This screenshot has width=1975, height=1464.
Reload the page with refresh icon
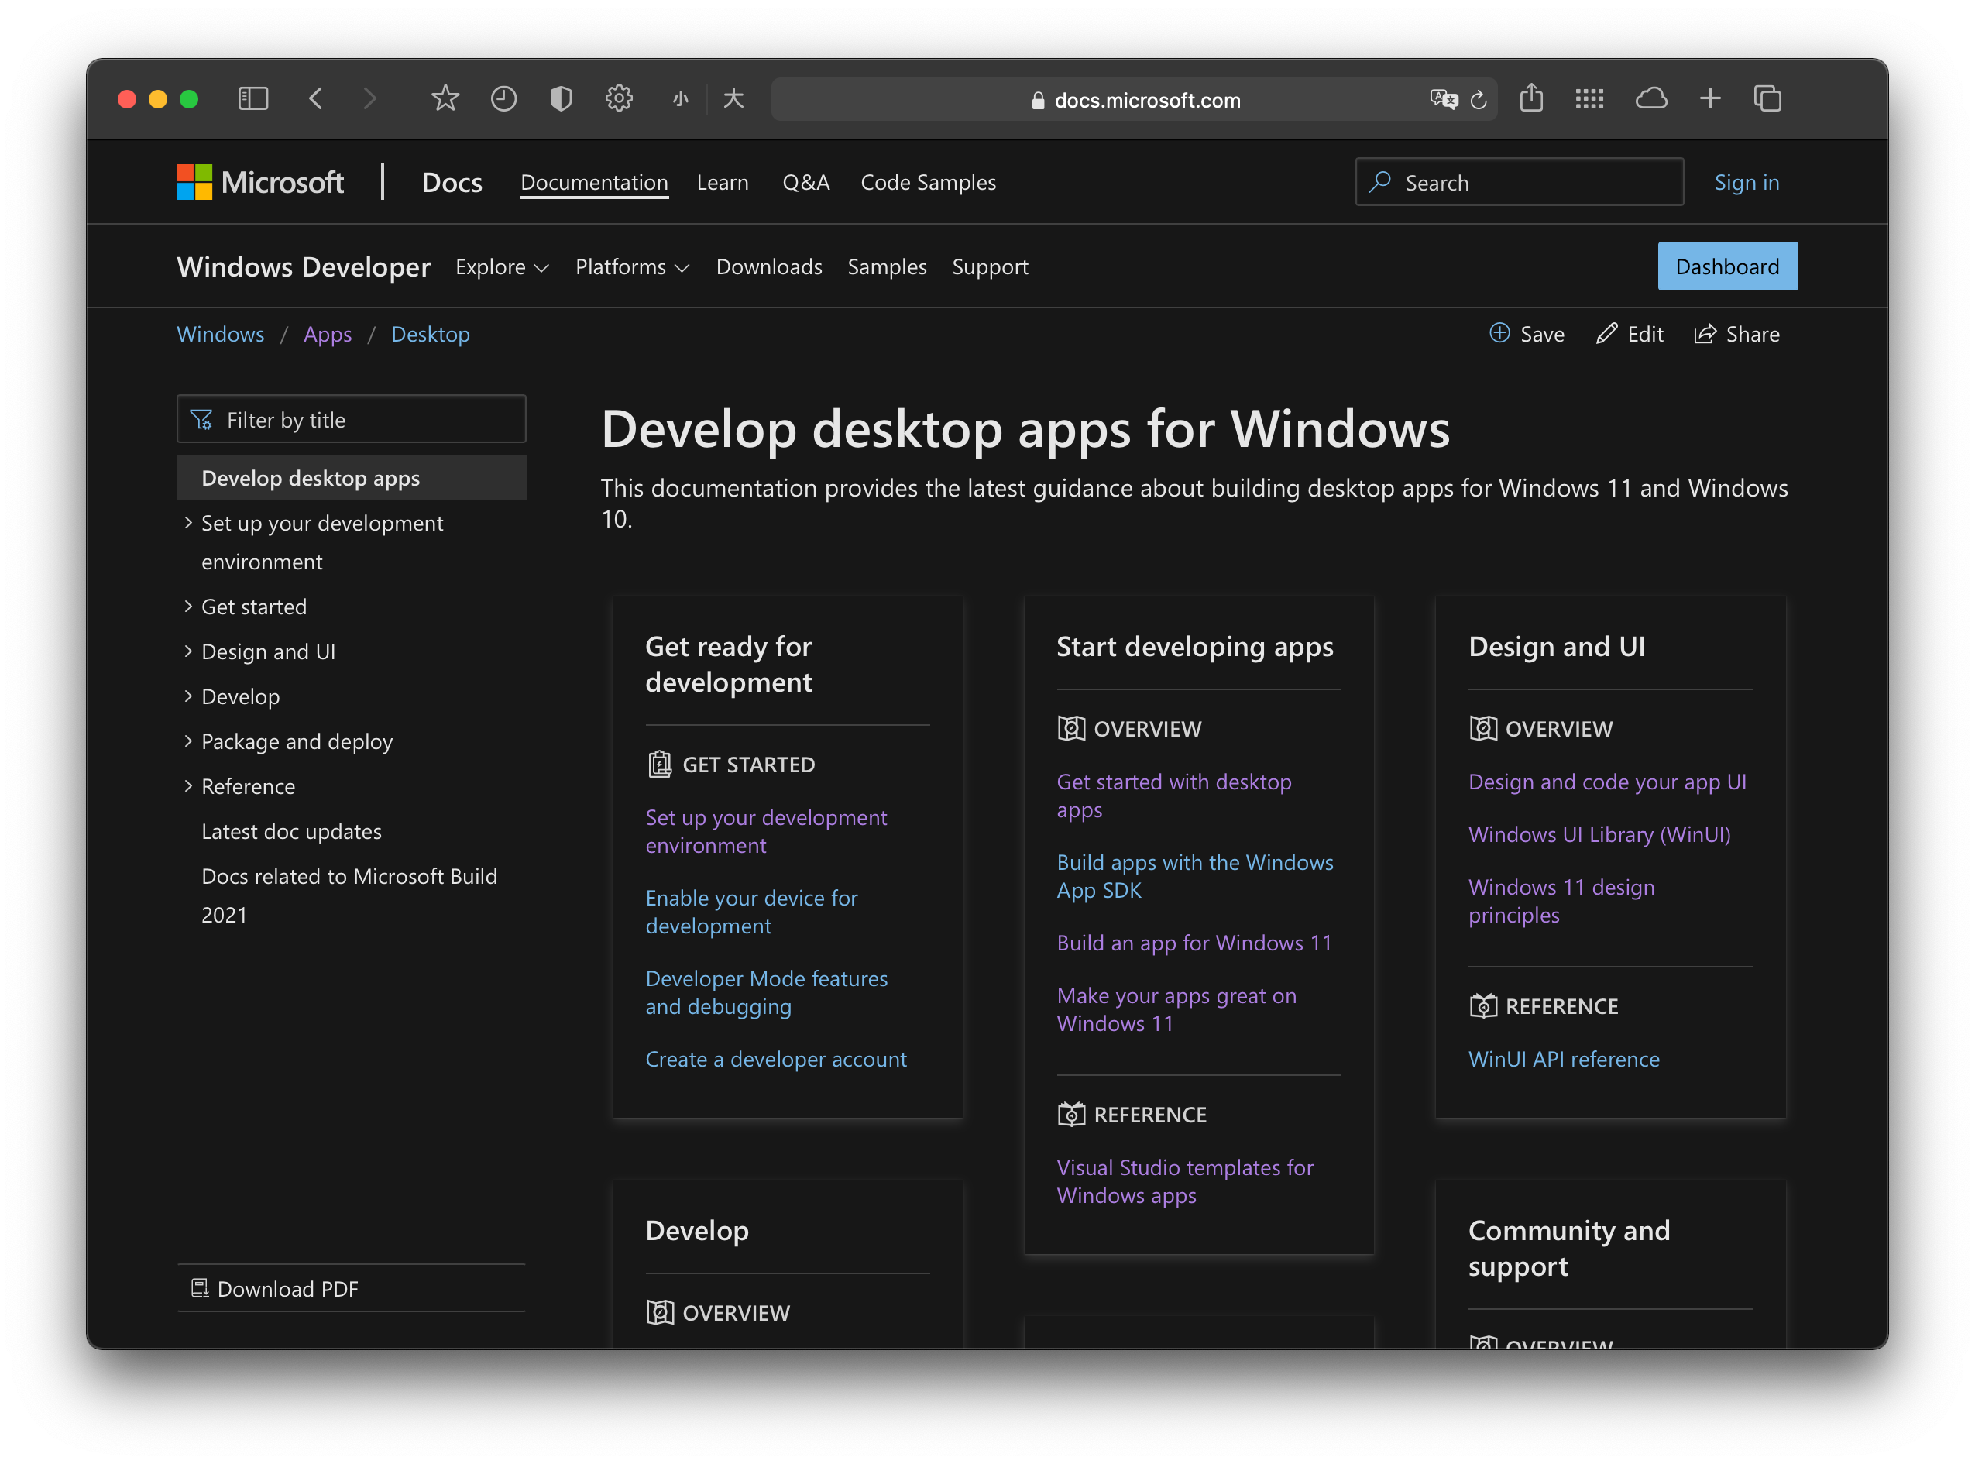[1478, 100]
